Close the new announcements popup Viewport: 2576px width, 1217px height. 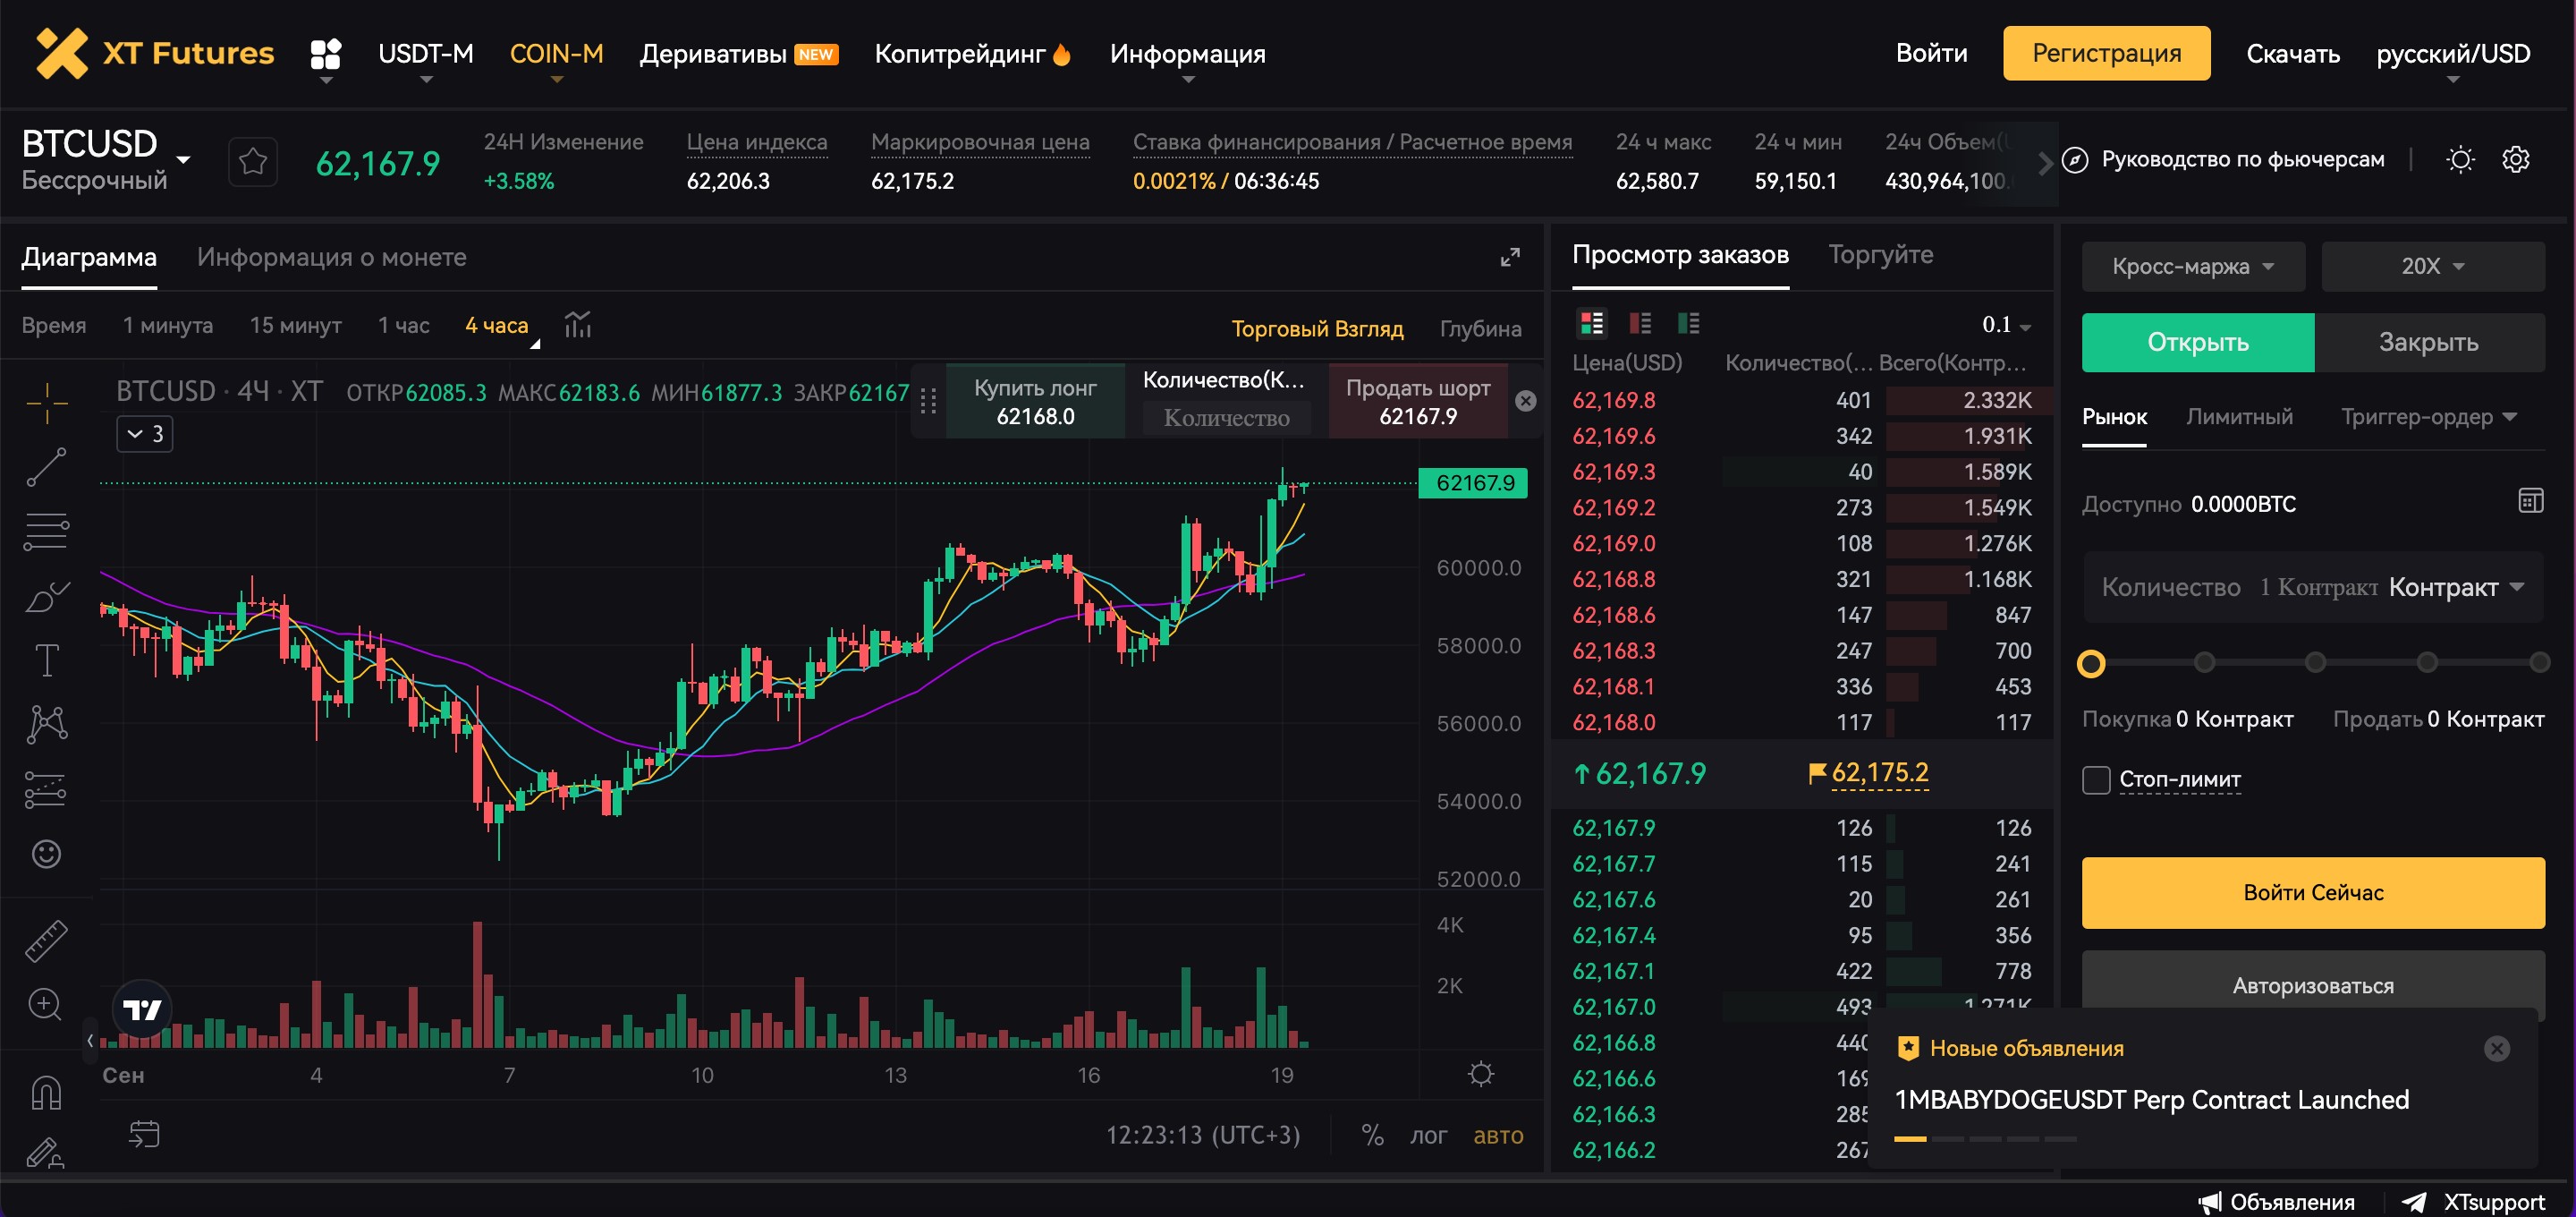tap(2497, 1048)
